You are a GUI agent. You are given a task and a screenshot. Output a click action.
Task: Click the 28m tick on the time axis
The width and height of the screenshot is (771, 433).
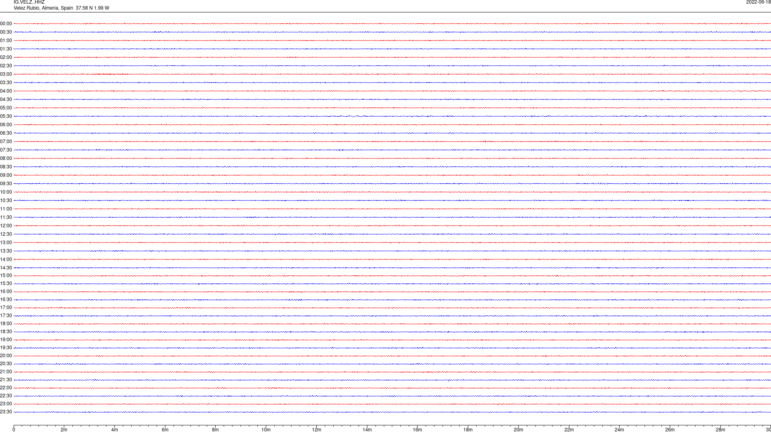point(720,430)
